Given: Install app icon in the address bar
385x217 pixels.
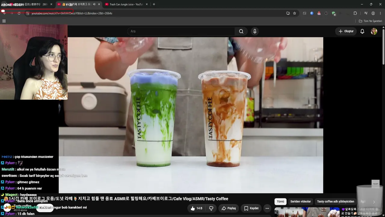Looking at the screenshot, I should 288,13.
